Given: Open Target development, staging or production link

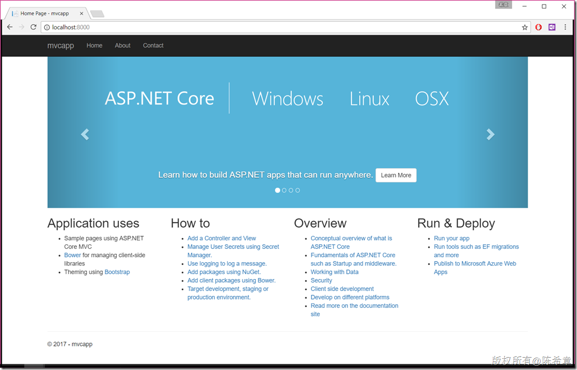Looking at the screenshot, I should coord(228,293).
